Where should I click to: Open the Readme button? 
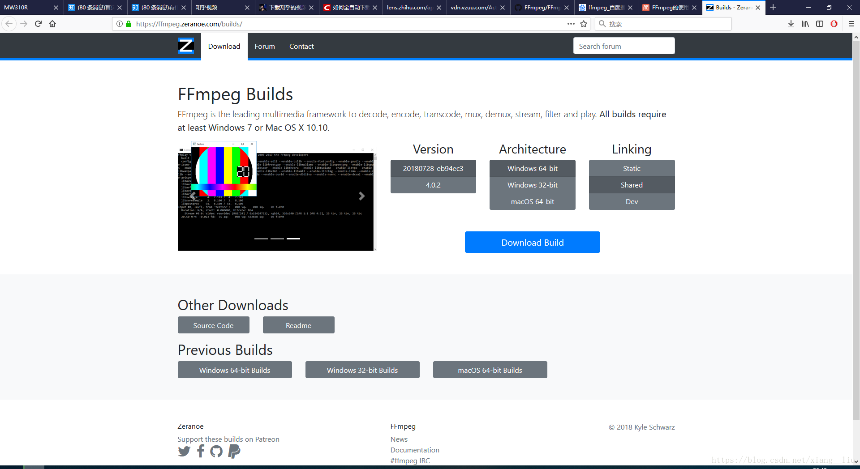point(298,325)
